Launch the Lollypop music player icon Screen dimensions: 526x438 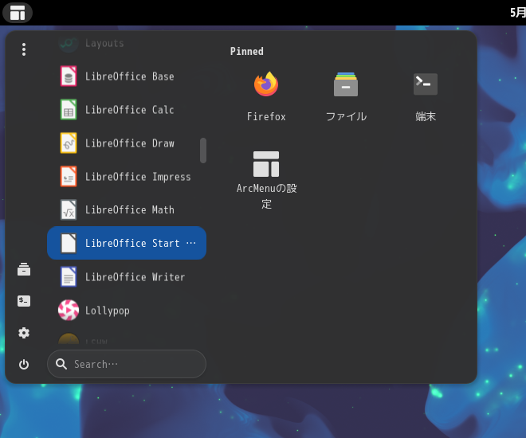tap(69, 311)
